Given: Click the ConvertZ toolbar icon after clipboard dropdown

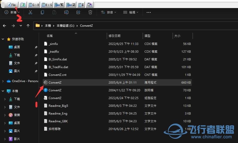Looking at the screenshot, I should point(89,5).
